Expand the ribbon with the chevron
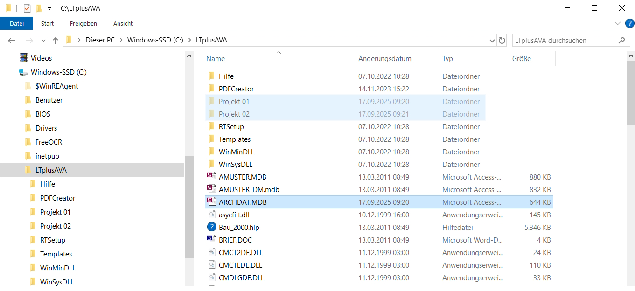The width and height of the screenshot is (635, 291). click(x=618, y=23)
